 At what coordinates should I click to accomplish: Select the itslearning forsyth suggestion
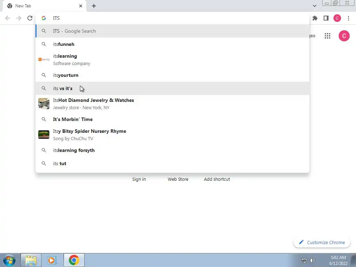pyautogui.click(x=172, y=150)
